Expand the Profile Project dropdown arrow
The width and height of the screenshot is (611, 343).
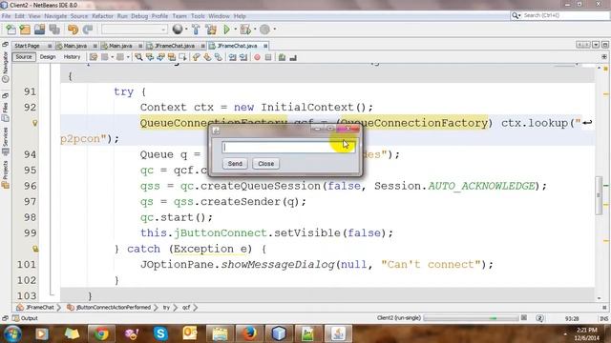pyautogui.click(x=274, y=30)
